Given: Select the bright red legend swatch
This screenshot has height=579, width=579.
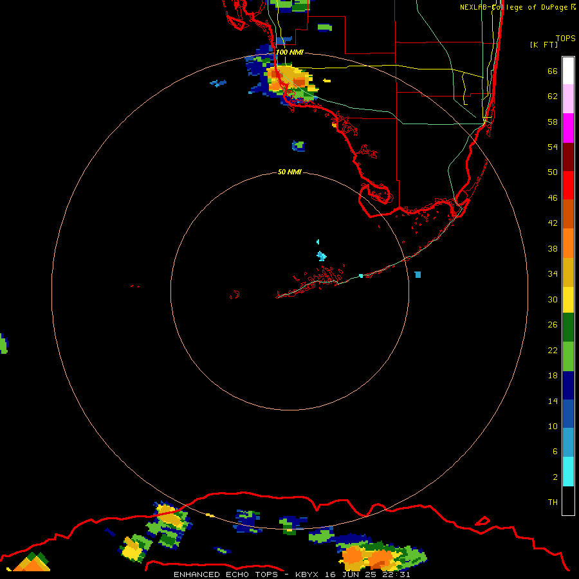Looking at the screenshot, I should click(568, 185).
